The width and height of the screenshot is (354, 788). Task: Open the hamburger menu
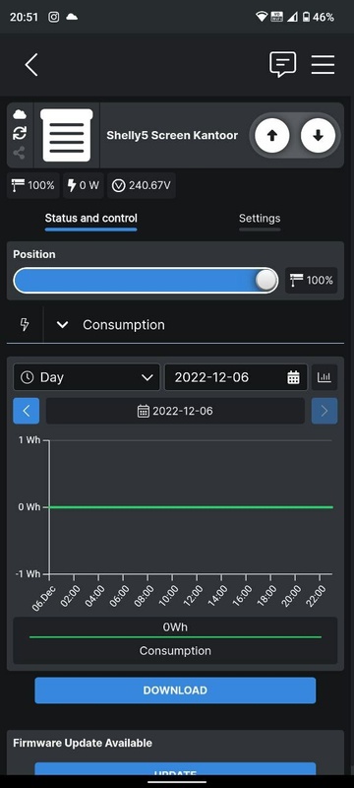click(323, 65)
